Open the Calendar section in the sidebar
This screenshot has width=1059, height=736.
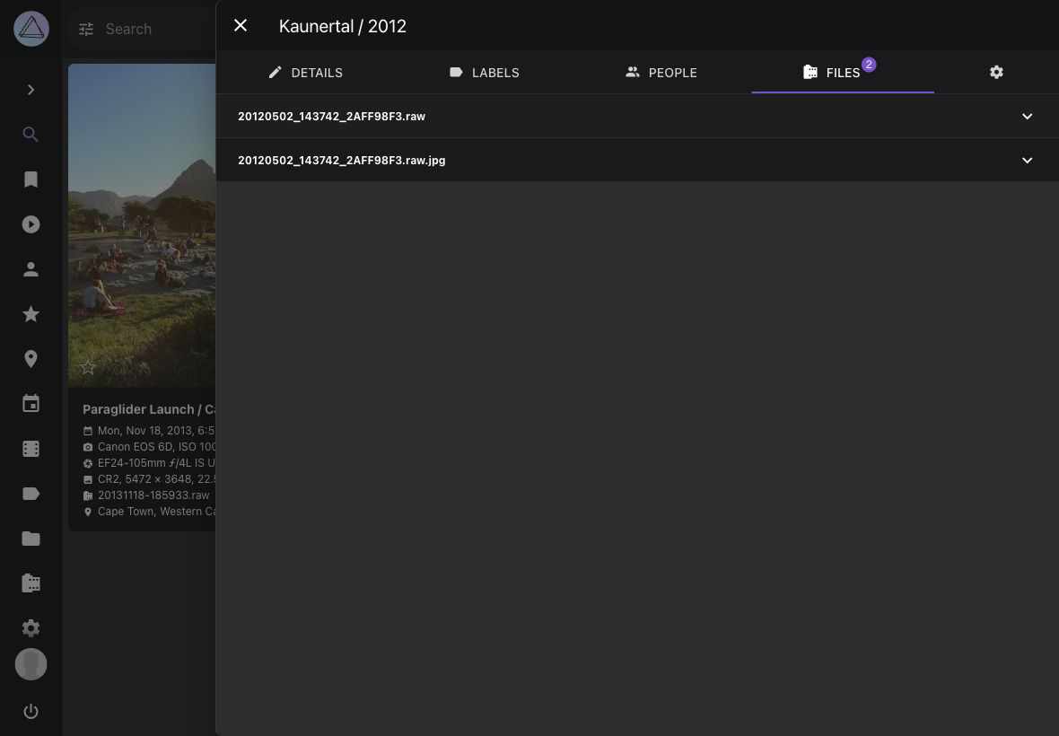31,403
